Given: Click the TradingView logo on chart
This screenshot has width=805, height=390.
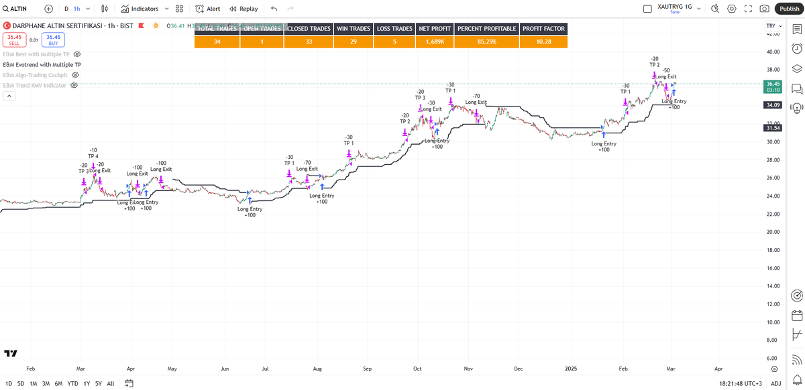Looking at the screenshot, I should (x=10, y=353).
